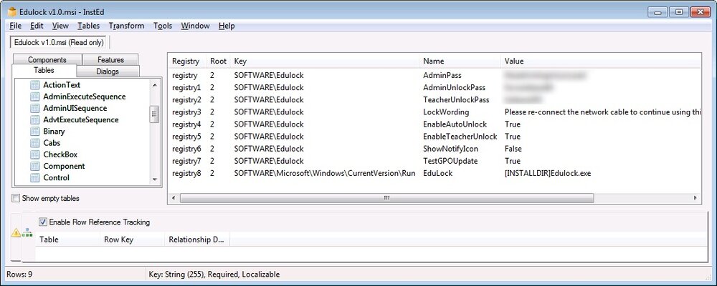717x286 pixels.
Task: Click the [INSTALLDIR]Edulock.exe value
Action: 548,174
